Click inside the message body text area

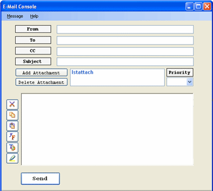pos(108,129)
